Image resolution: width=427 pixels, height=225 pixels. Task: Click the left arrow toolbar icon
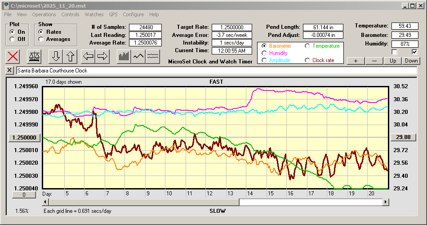[88, 56]
